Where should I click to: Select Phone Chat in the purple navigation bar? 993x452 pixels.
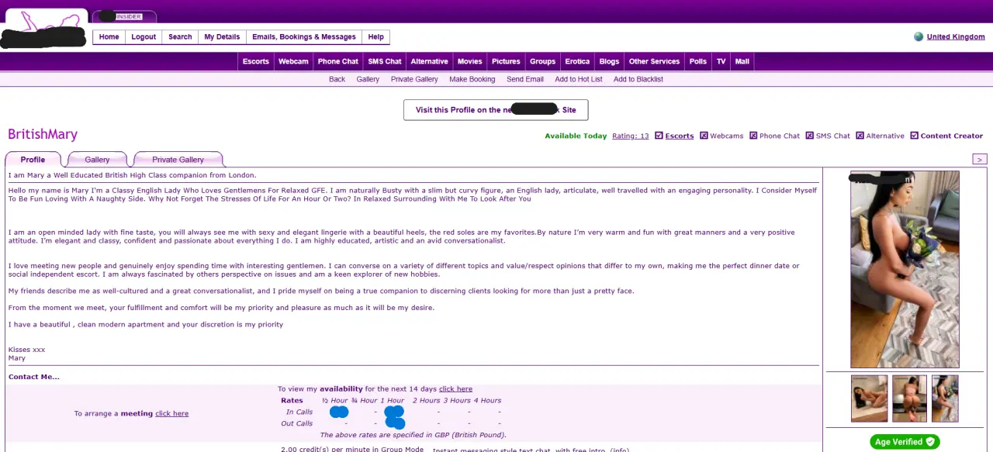tap(338, 61)
